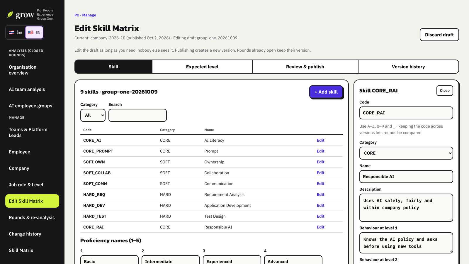Open AI employee groups in sidebar
Viewport: 469px width, 264px height.
(x=32, y=106)
